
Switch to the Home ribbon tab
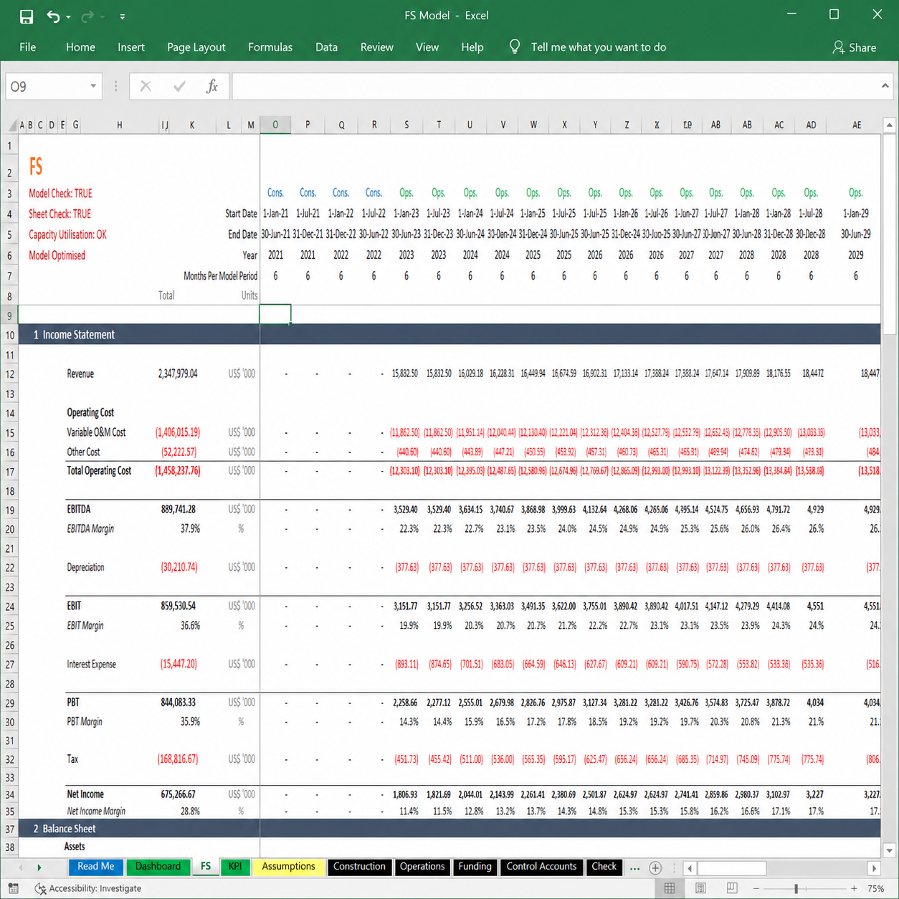tap(80, 47)
